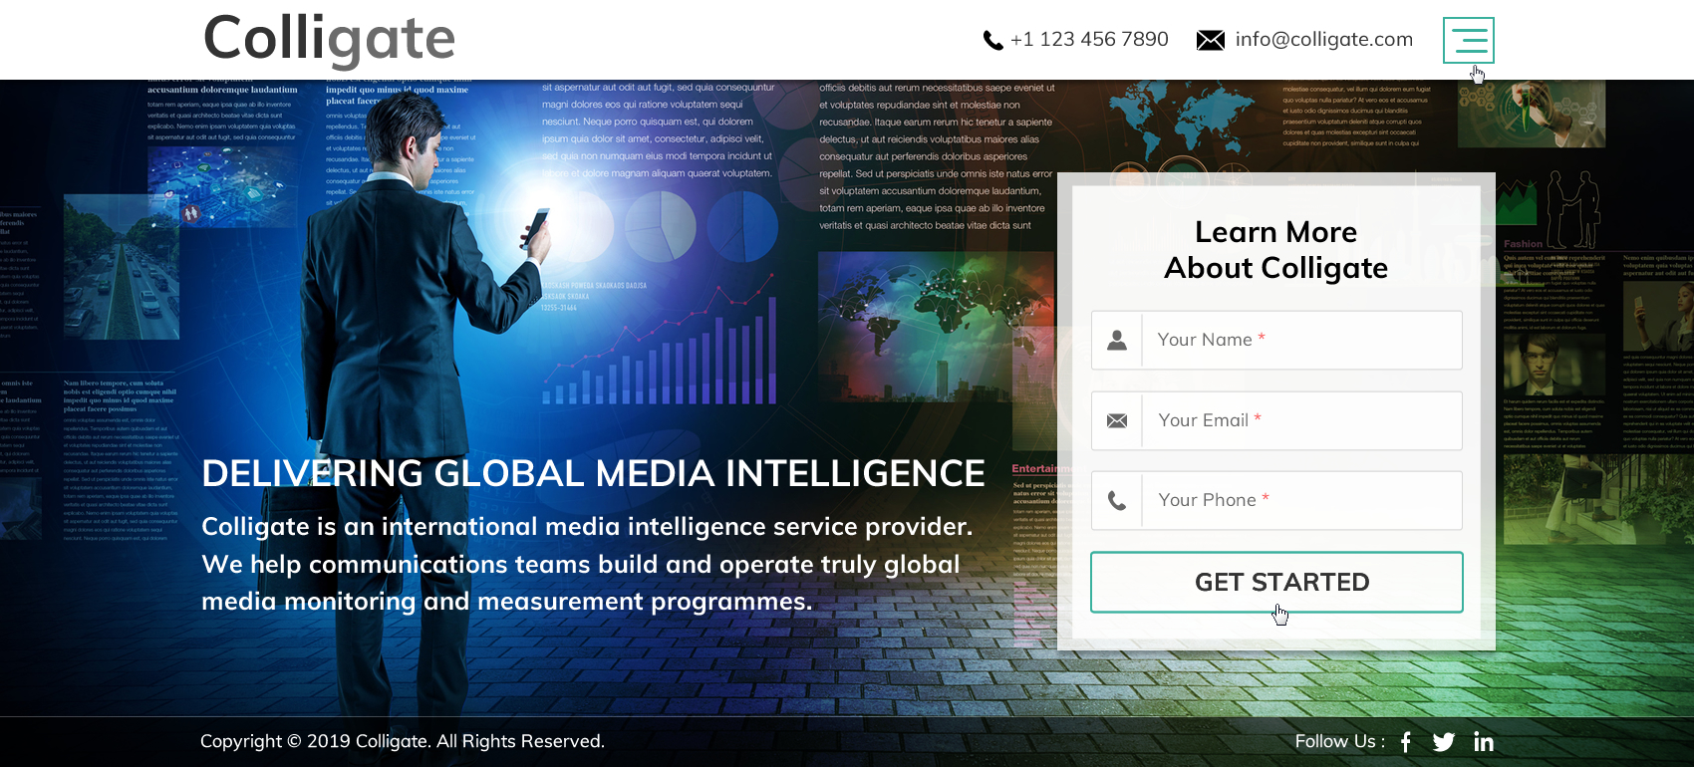Click the 'Copyright © 2019 Colligate' text
Image resolution: width=1694 pixels, height=767 pixels.
[403, 741]
